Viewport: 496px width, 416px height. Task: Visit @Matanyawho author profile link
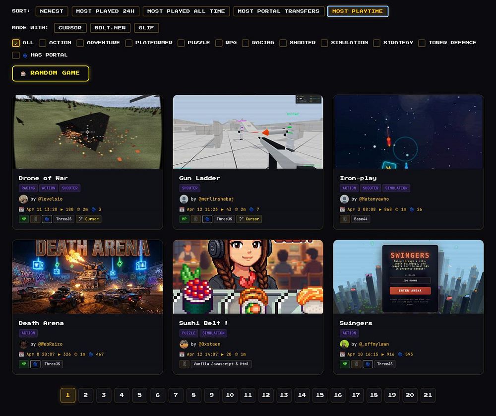click(374, 199)
